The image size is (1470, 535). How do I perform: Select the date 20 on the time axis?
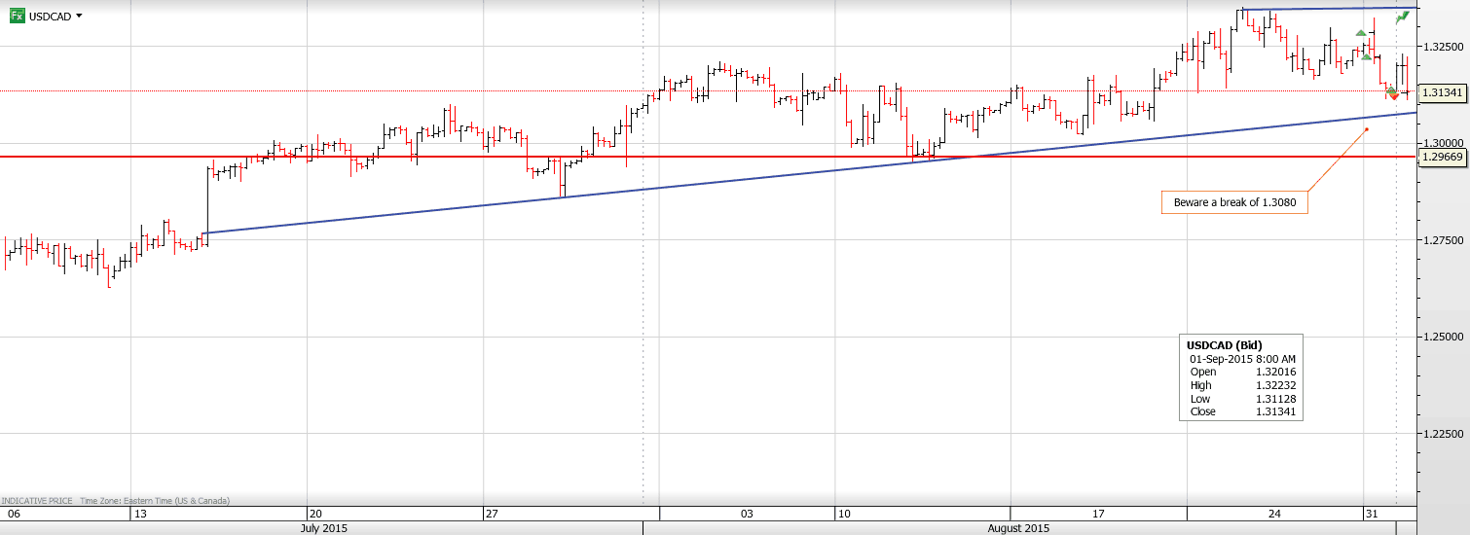pos(314,513)
